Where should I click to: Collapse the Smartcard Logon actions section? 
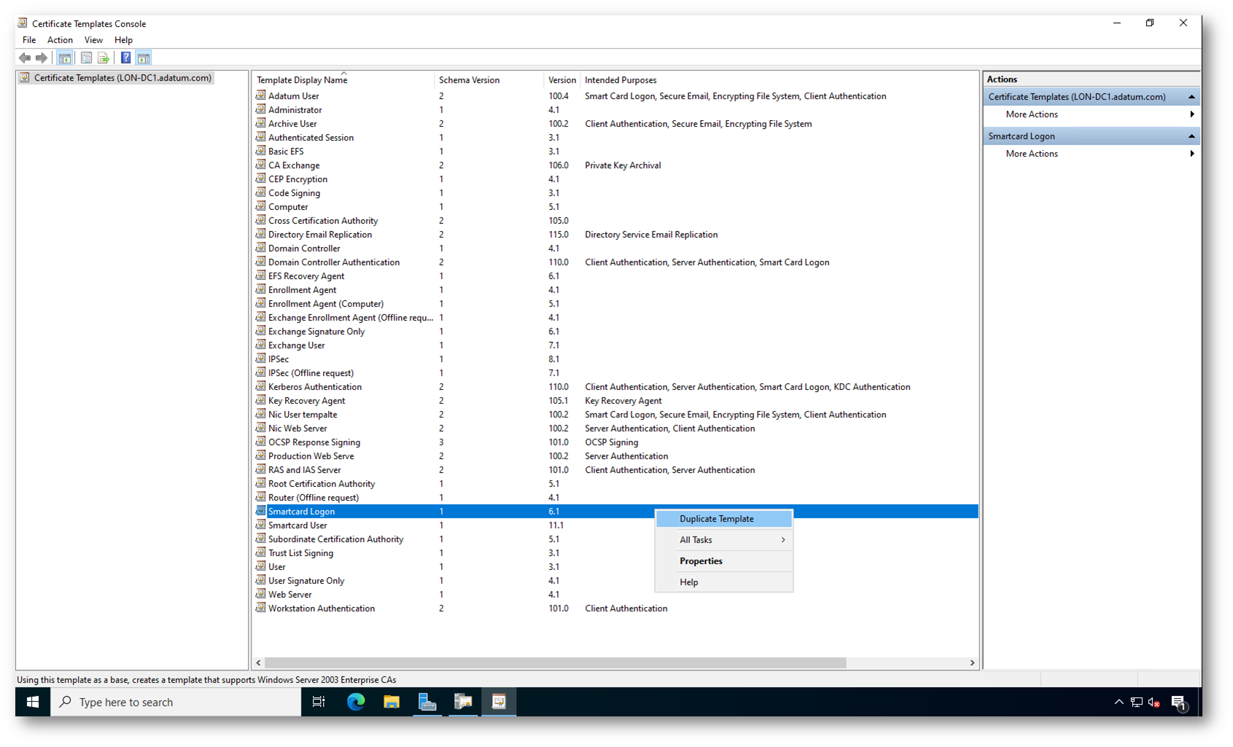pos(1191,136)
